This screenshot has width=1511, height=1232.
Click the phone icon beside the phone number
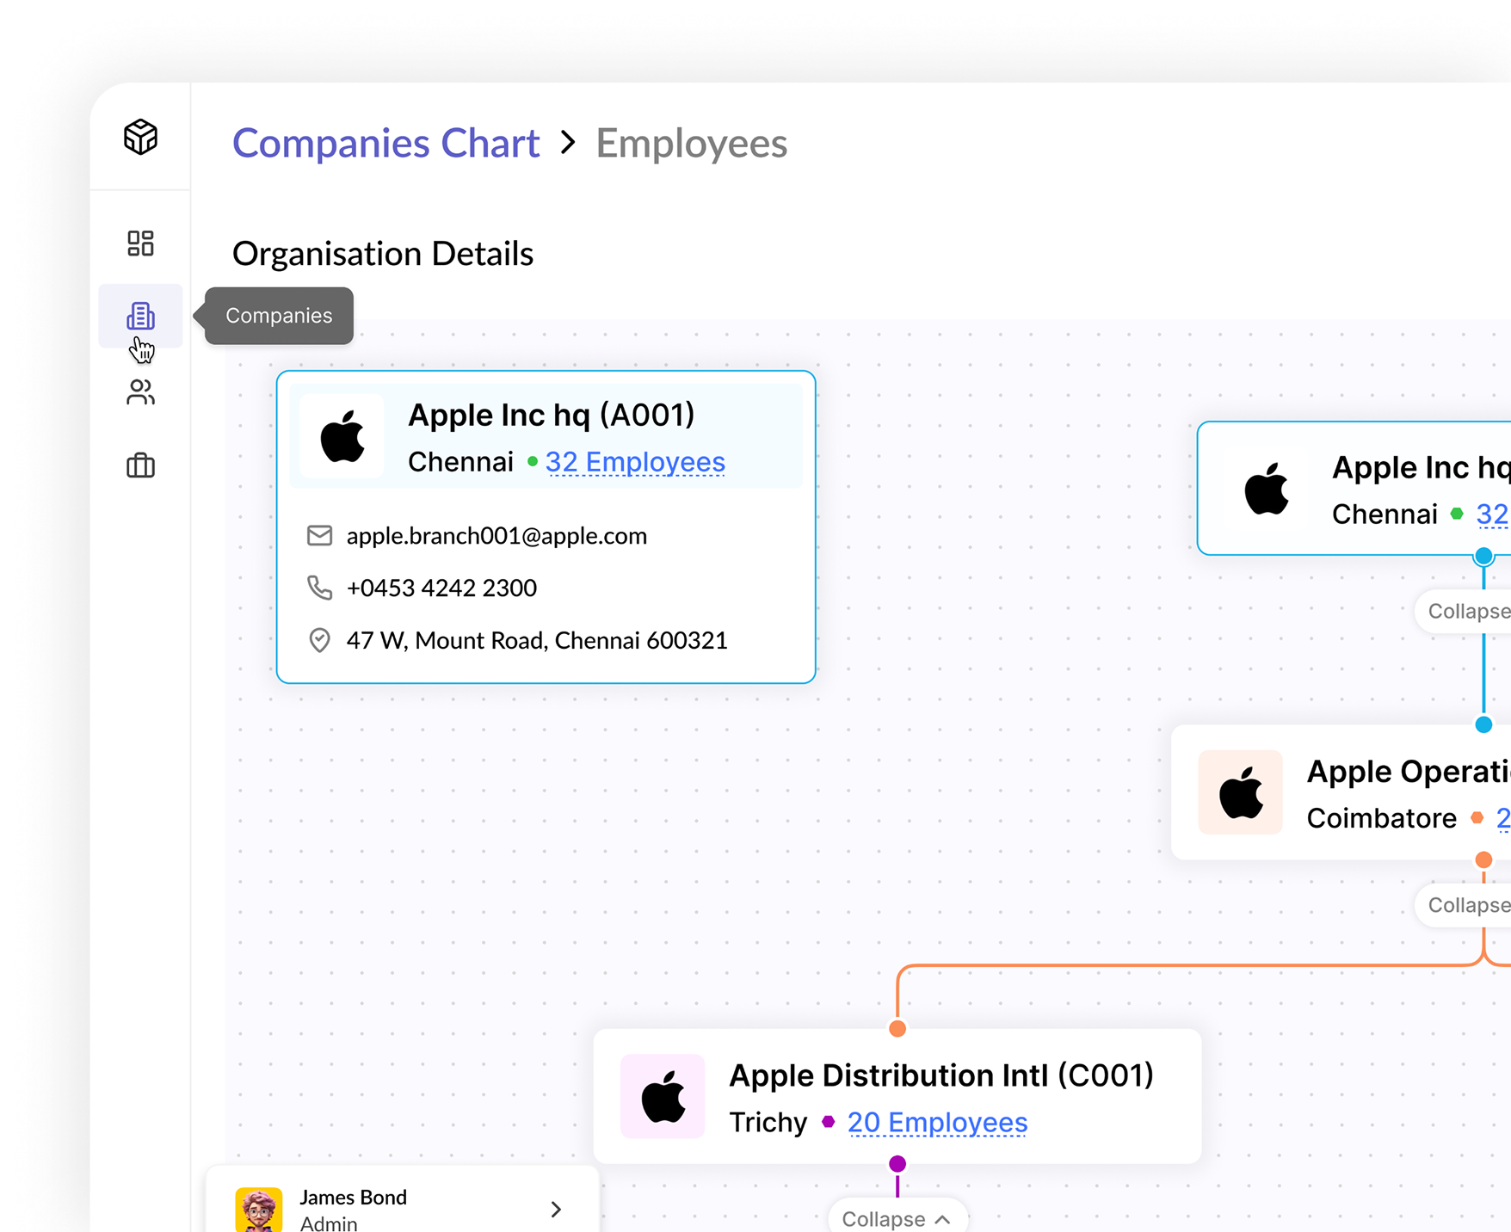319,588
